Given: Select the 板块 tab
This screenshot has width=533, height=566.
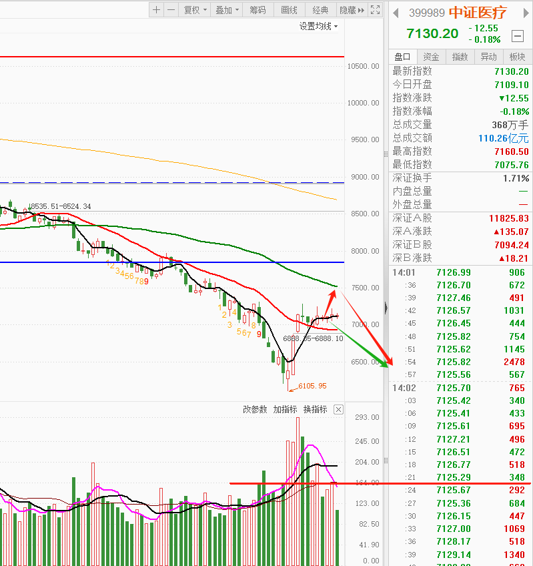Looking at the screenshot, I should 518,57.
